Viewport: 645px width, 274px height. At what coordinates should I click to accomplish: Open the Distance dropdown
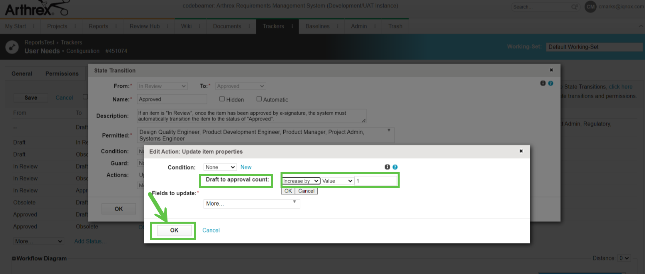click(624, 258)
